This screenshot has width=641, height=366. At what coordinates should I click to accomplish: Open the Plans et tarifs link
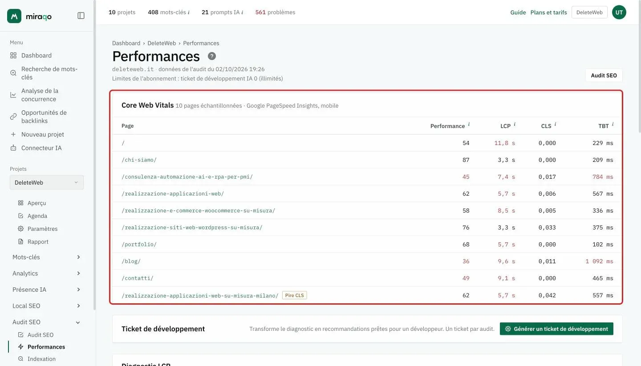548,12
